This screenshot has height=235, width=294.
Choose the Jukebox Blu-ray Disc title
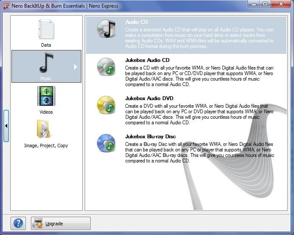pos(150,137)
